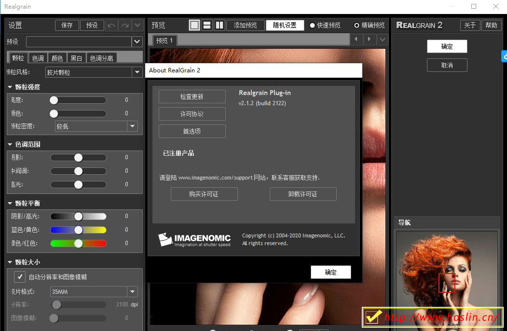Click 添加预览 button
This screenshot has width=507, height=331.
pos(246,25)
